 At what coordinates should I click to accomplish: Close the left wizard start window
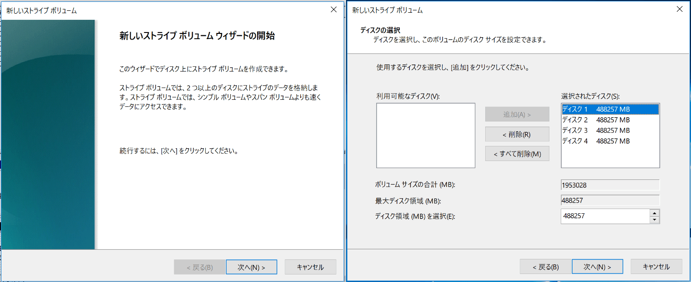point(333,9)
